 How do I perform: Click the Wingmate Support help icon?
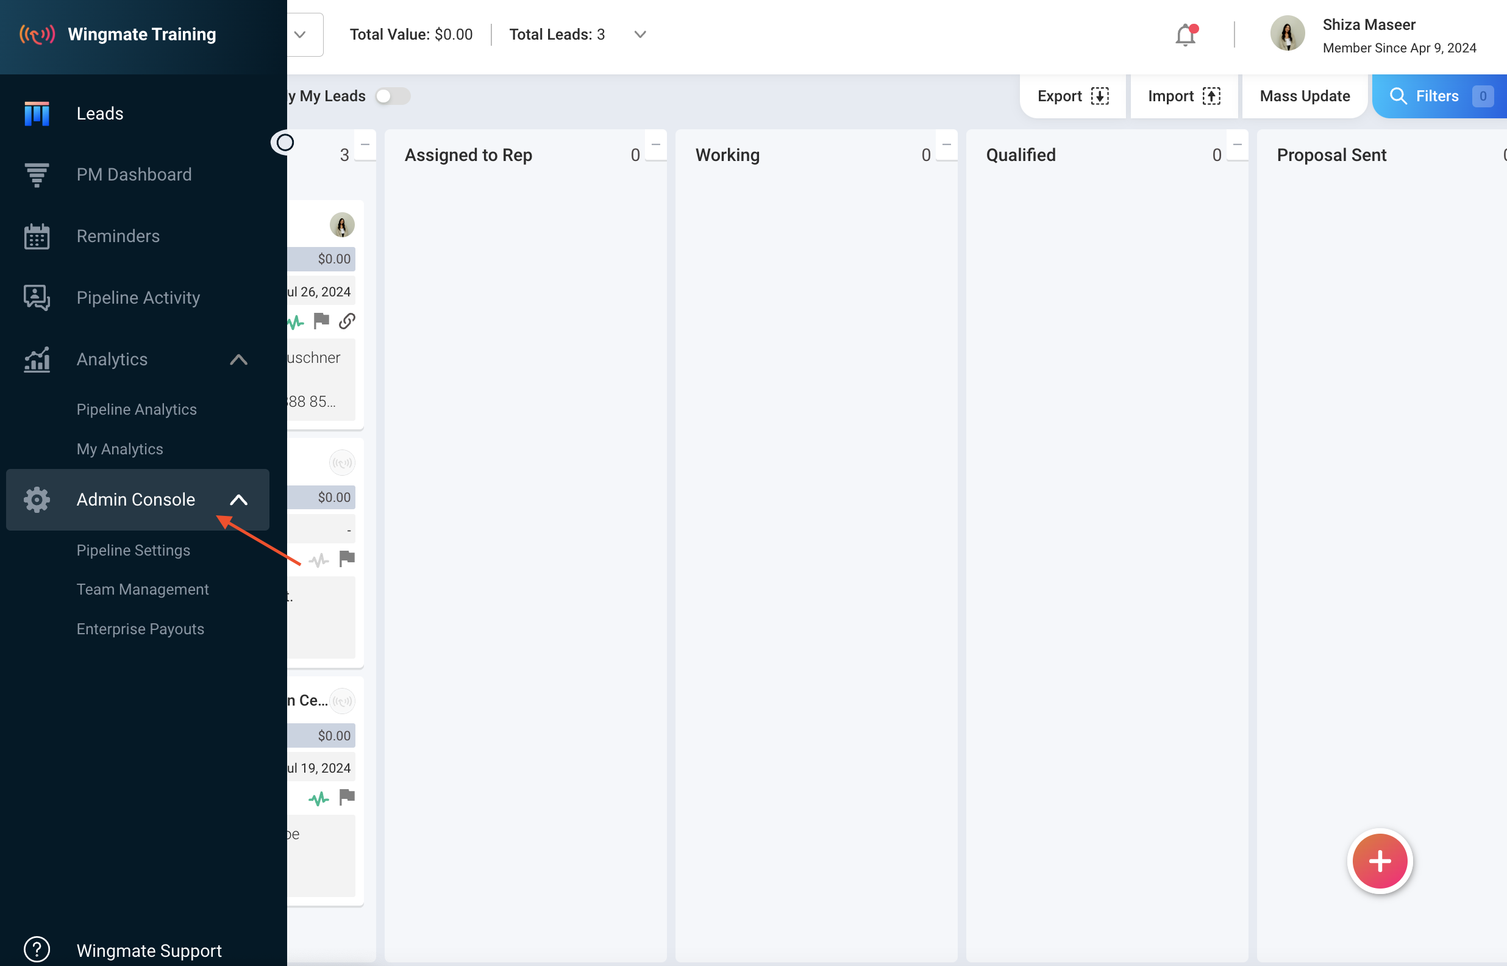coord(37,950)
